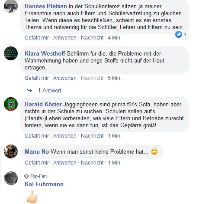Viewport: 199px width, 204px height.
Task: Open Klara Westhoff's avatar
Action: tap(11, 53)
